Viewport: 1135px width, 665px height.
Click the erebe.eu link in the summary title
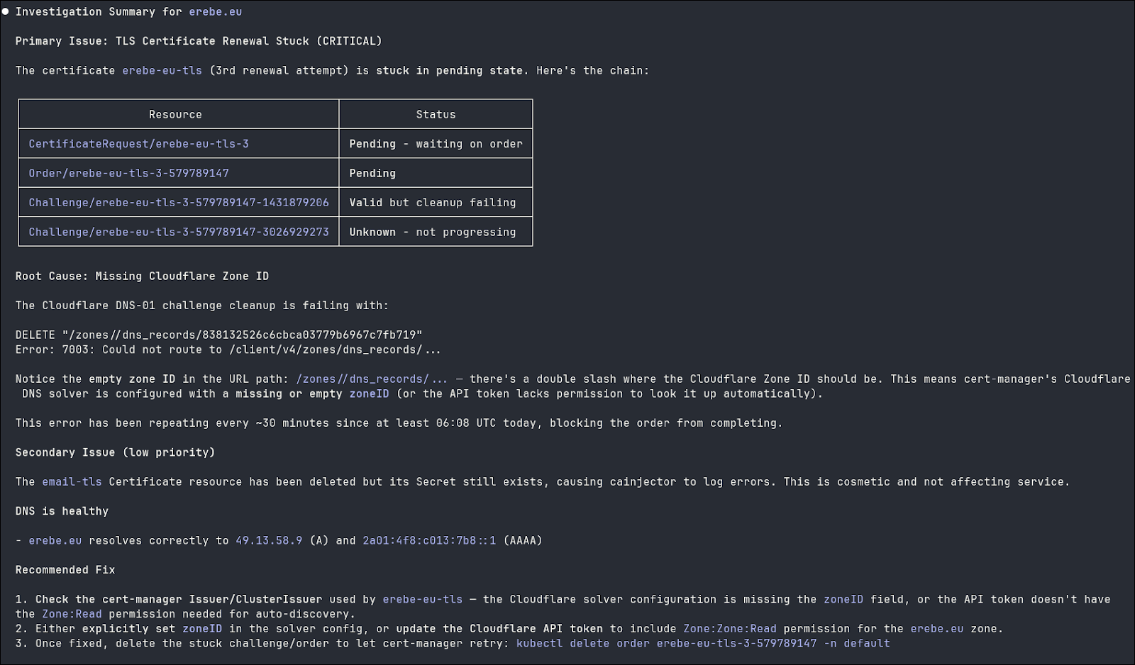pos(215,12)
